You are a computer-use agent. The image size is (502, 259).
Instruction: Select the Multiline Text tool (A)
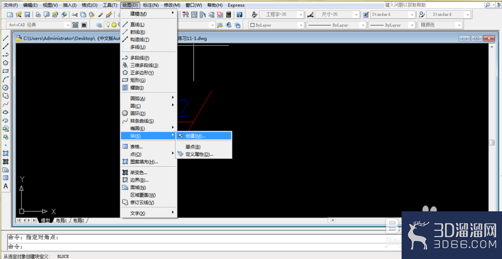pyautogui.click(x=6, y=186)
